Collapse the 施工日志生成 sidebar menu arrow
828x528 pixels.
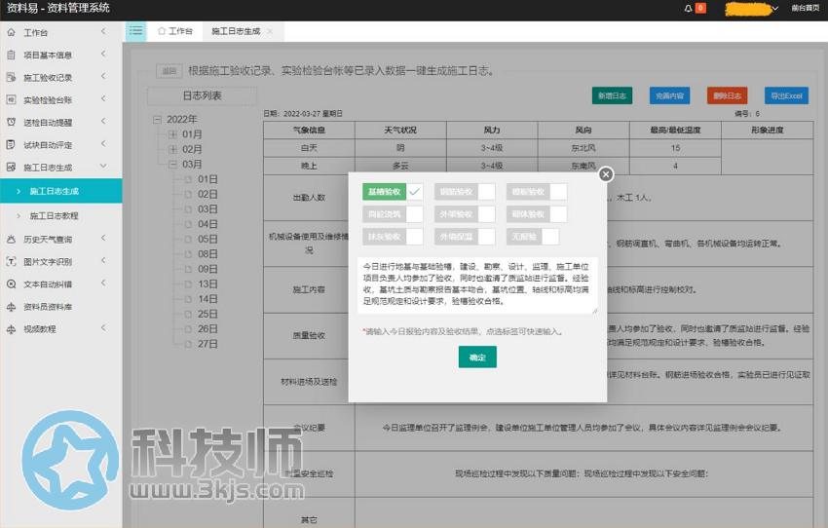103,167
